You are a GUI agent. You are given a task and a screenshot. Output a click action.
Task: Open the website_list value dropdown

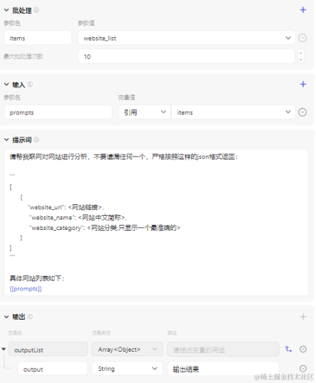coord(186,38)
